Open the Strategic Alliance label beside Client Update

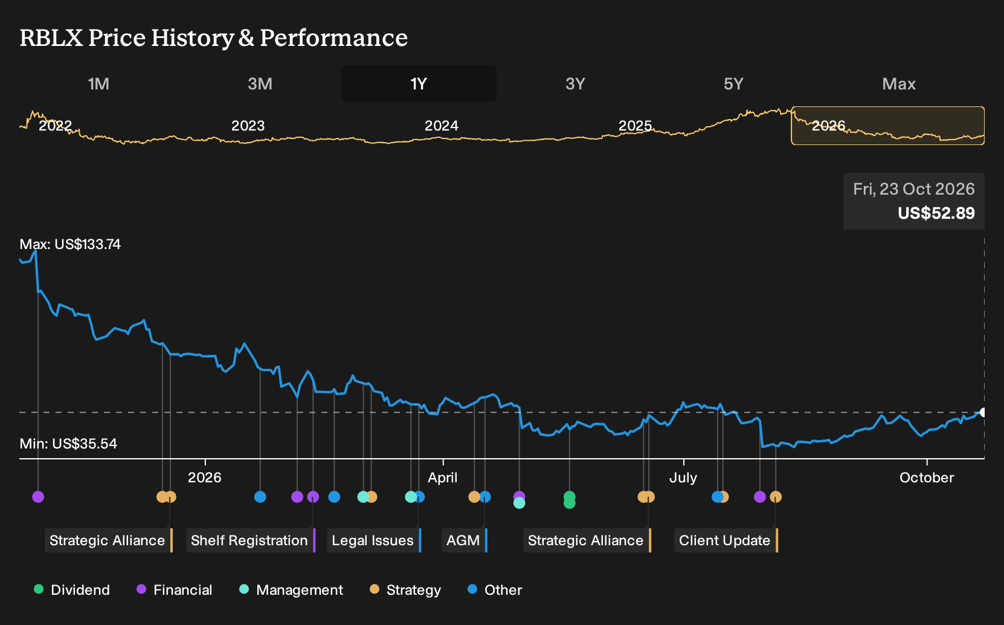click(x=587, y=540)
